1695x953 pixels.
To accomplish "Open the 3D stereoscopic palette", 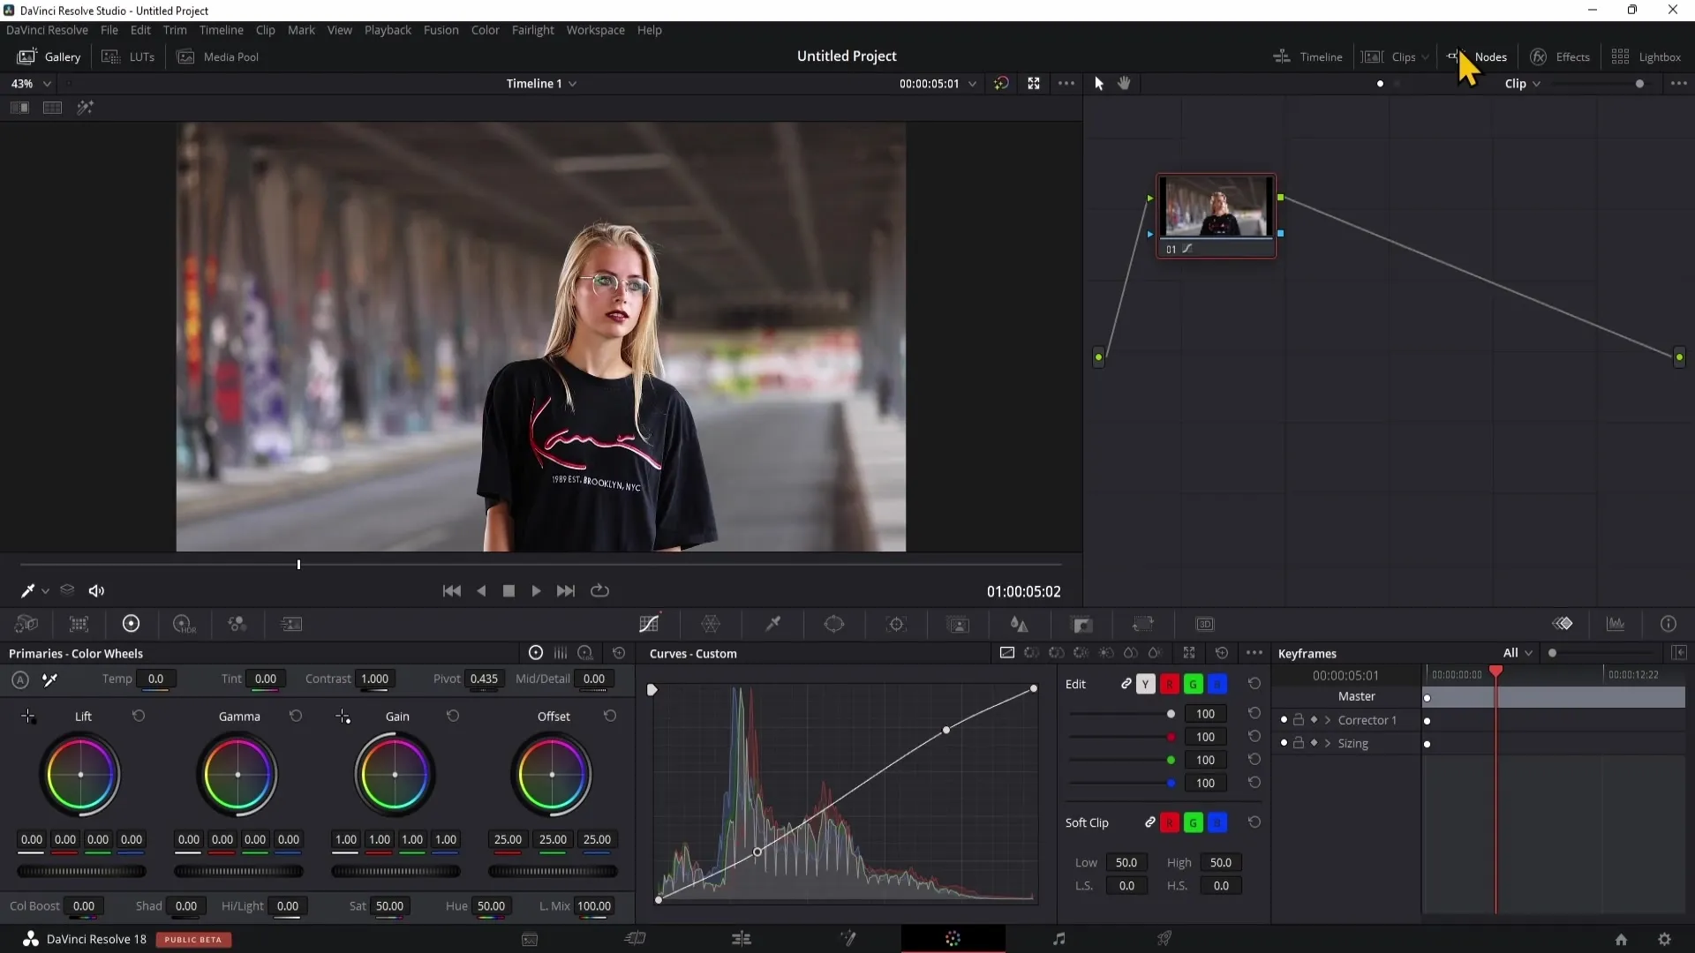I will pos(1205,624).
